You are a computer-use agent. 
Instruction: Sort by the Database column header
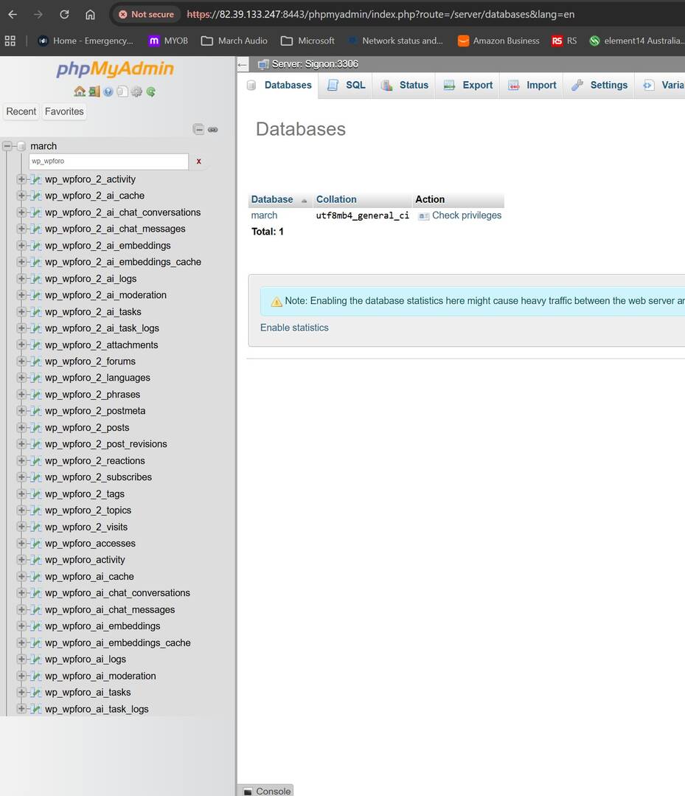[x=272, y=199]
